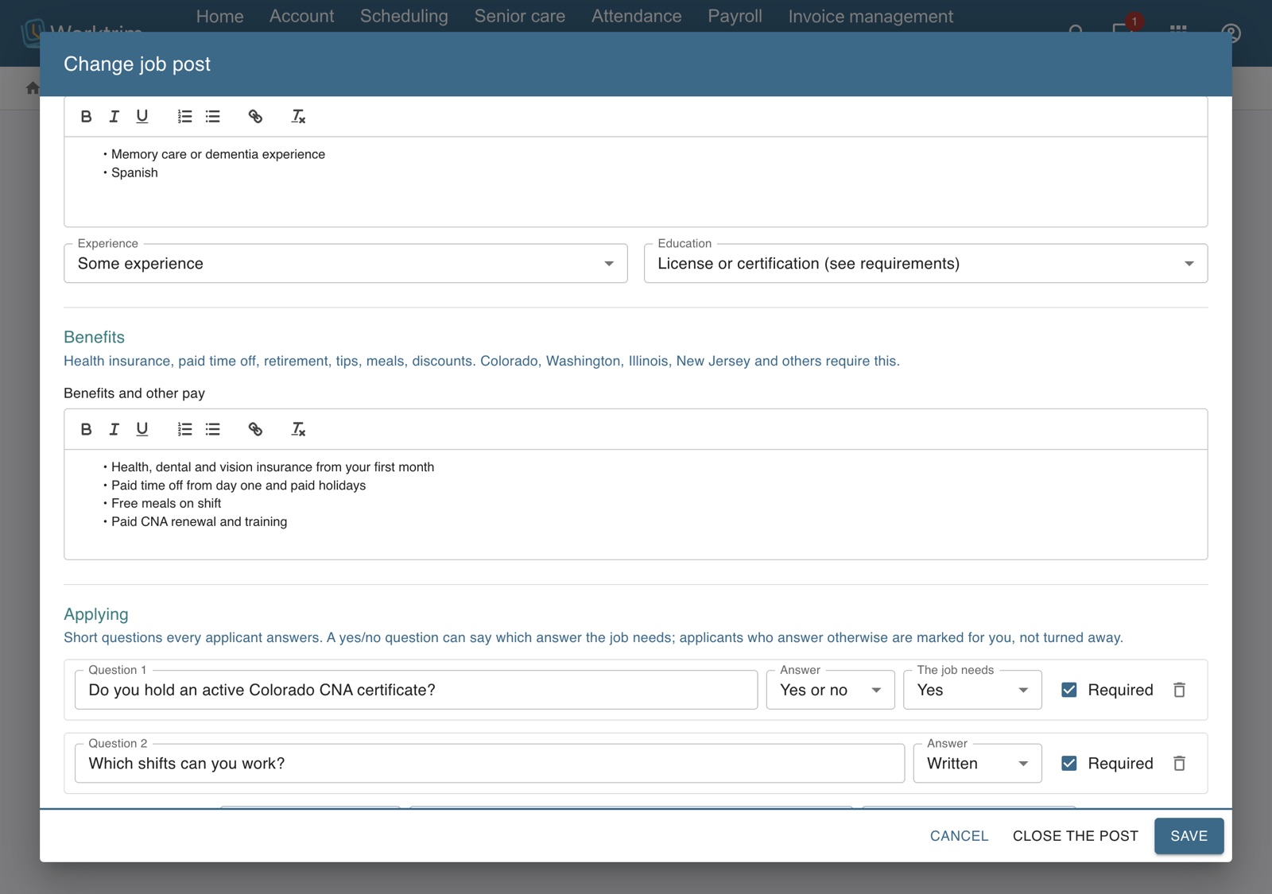
Task: Insert link in the upper editor toolbar
Action: [x=255, y=117]
